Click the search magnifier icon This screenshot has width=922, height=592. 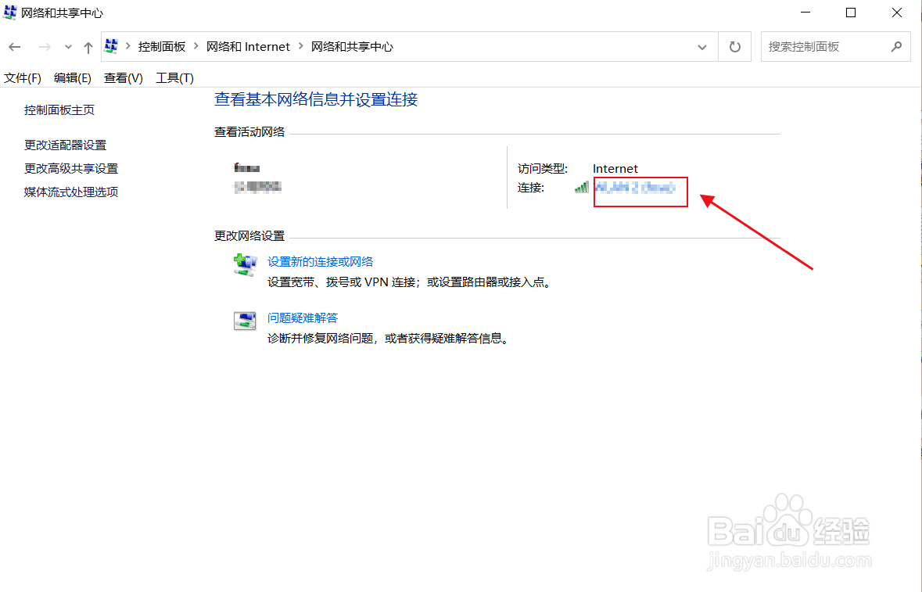(896, 46)
